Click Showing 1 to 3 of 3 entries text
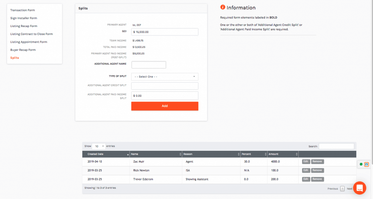This screenshot has height=199, width=373. (x=100, y=188)
